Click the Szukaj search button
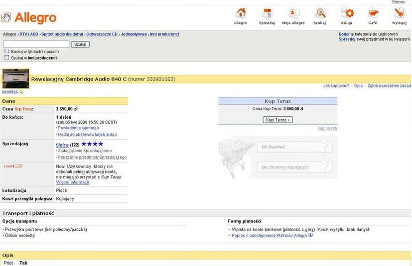The width and height of the screenshot is (412, 266). point(80,44)
